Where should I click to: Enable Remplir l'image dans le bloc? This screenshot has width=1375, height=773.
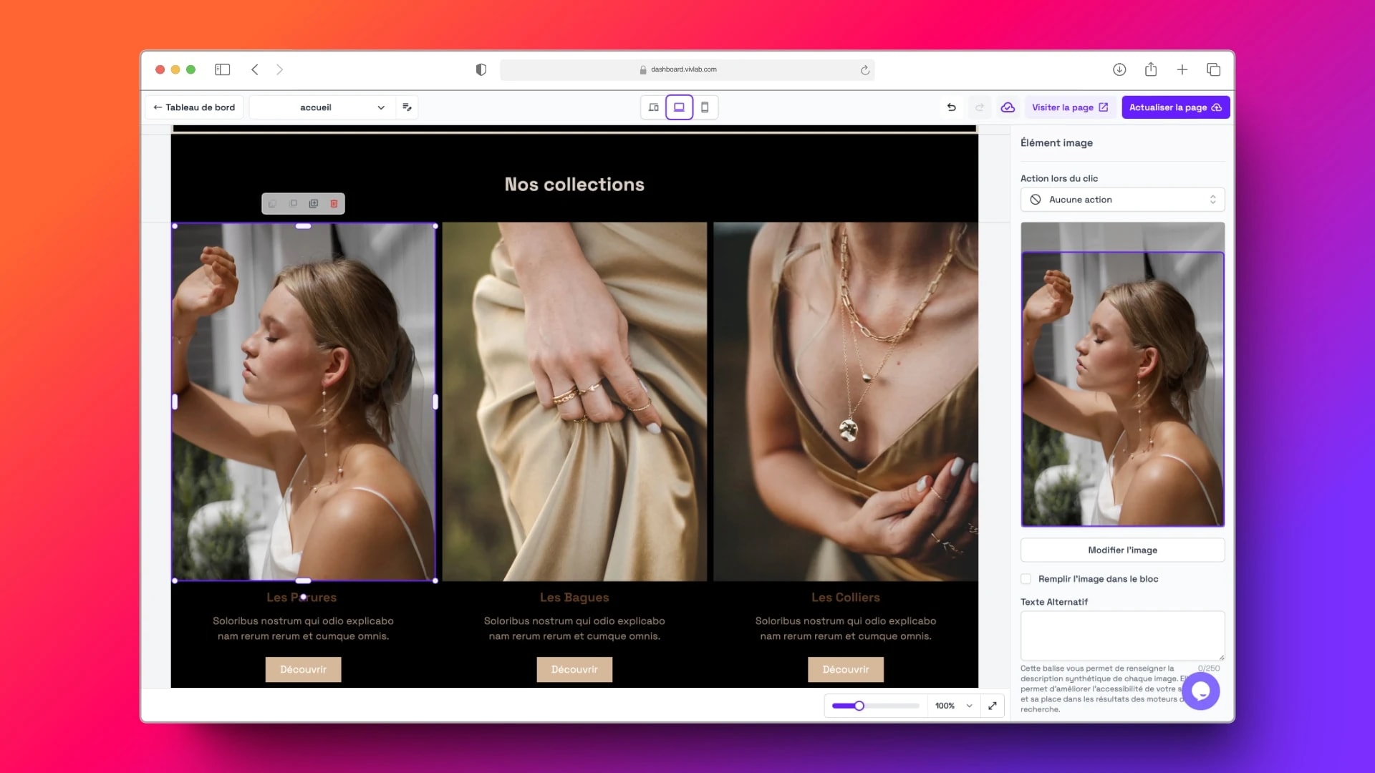point(1026,579)
